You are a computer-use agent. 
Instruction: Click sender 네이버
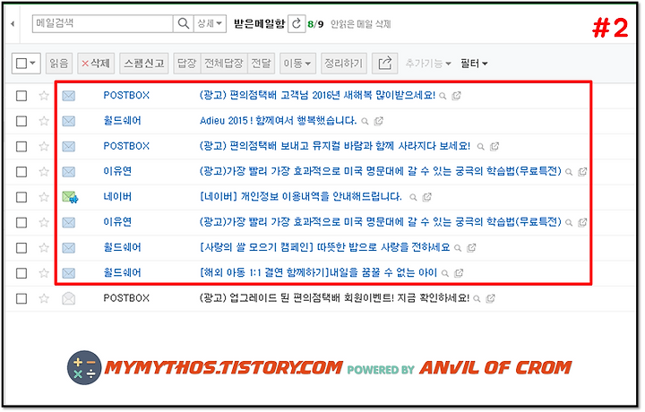[x=117, y=196]
